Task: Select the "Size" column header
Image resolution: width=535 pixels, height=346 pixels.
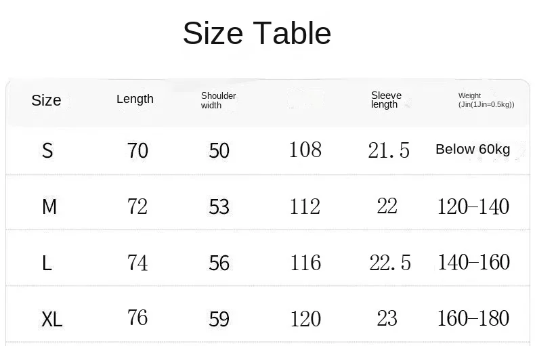Action: 46,100
